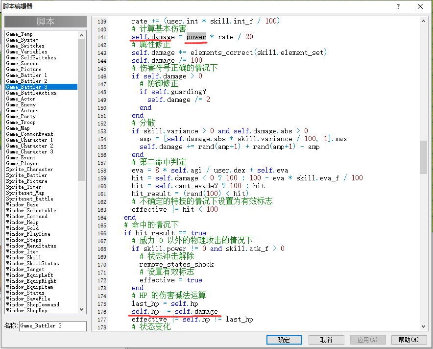Focus the 名称 script name input field
433x349 pixels.
53,326
